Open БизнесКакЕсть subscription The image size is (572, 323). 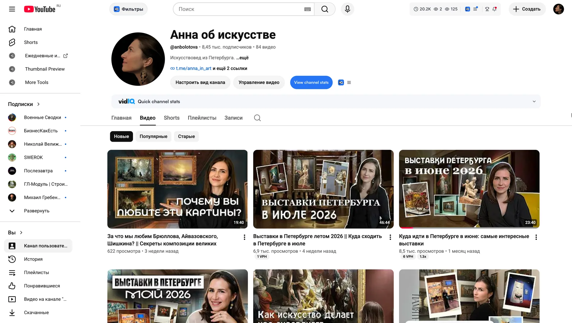click(38, 131)
